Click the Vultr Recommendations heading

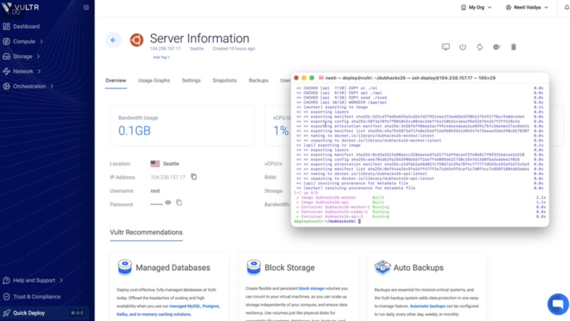(146, 233)
